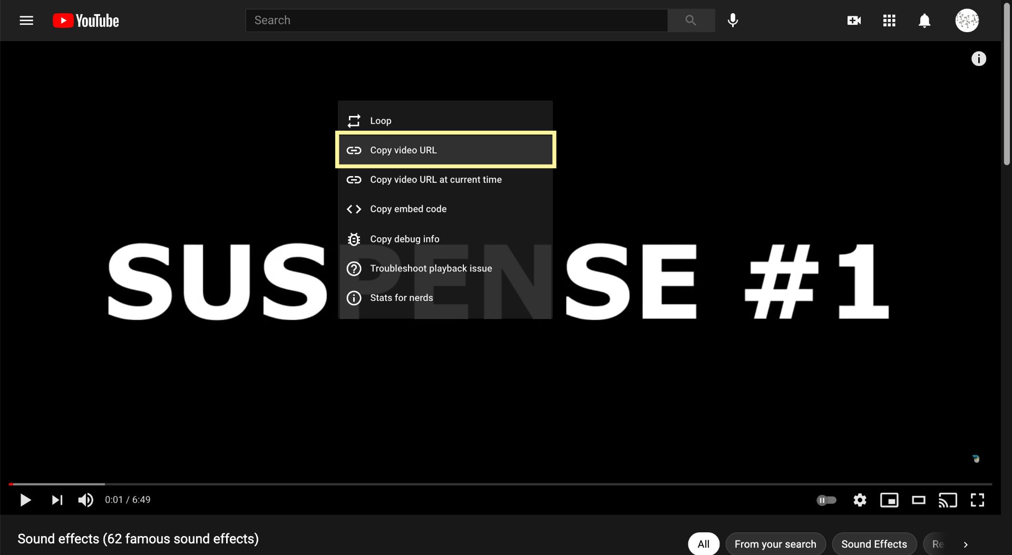This screenshot has height=555, width=1012.
Task: Toggle the autoplay switch
Action: (826, 500)
